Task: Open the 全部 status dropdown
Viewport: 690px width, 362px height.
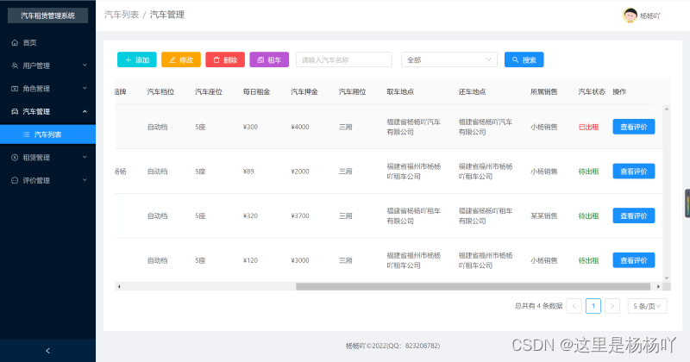Action: [x=448, y=59]
